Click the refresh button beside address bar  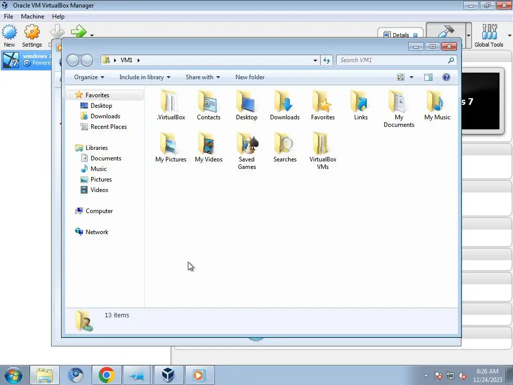point(327,60)
